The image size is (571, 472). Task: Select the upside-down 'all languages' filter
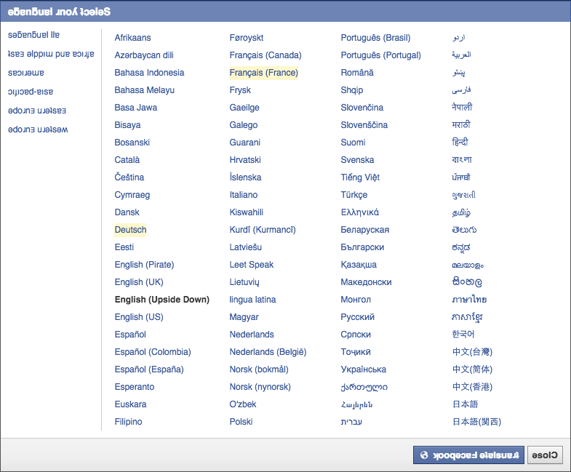click(x=34, y=35)
